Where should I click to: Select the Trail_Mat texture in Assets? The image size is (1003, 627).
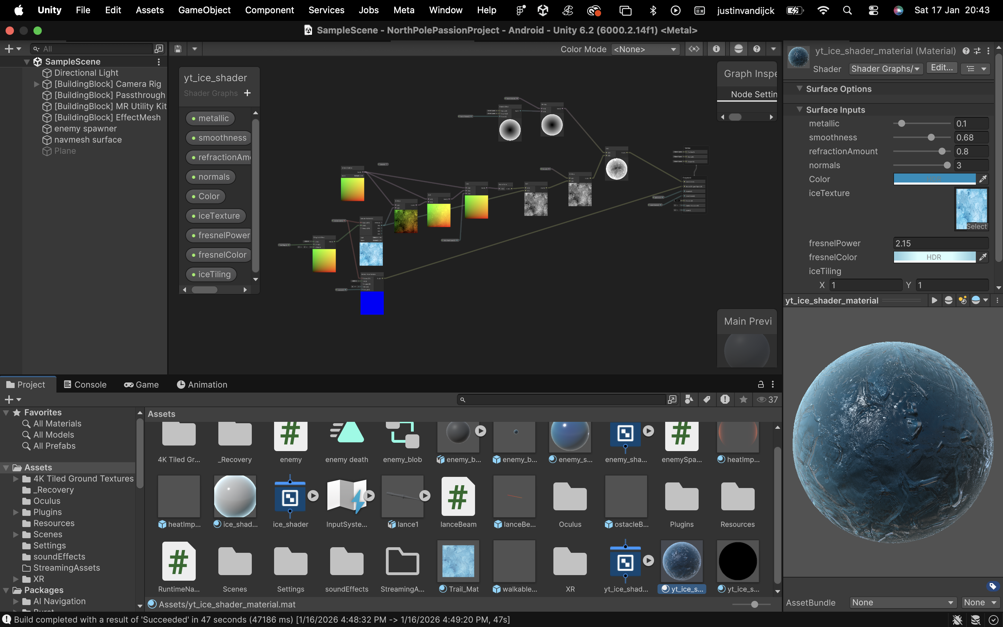pos(458,562)
